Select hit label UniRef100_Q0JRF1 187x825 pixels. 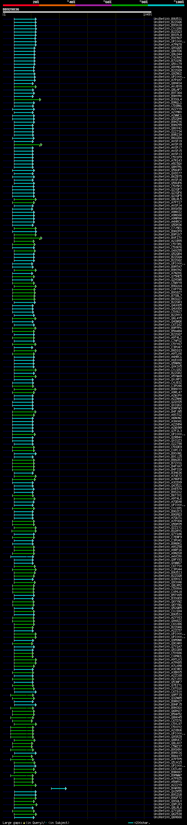pyautogui.click(x=168, y=380)
